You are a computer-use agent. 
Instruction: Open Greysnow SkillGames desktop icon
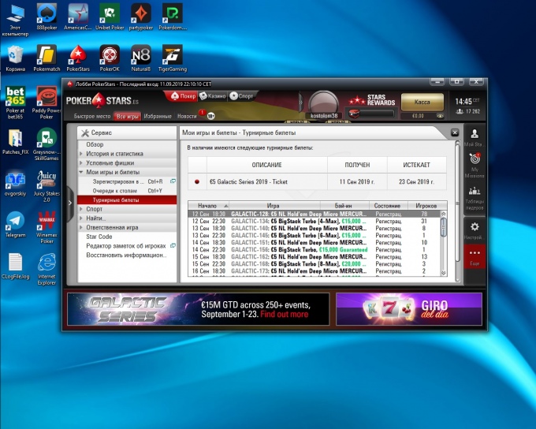pyautogui.click(x=47, y=144)
